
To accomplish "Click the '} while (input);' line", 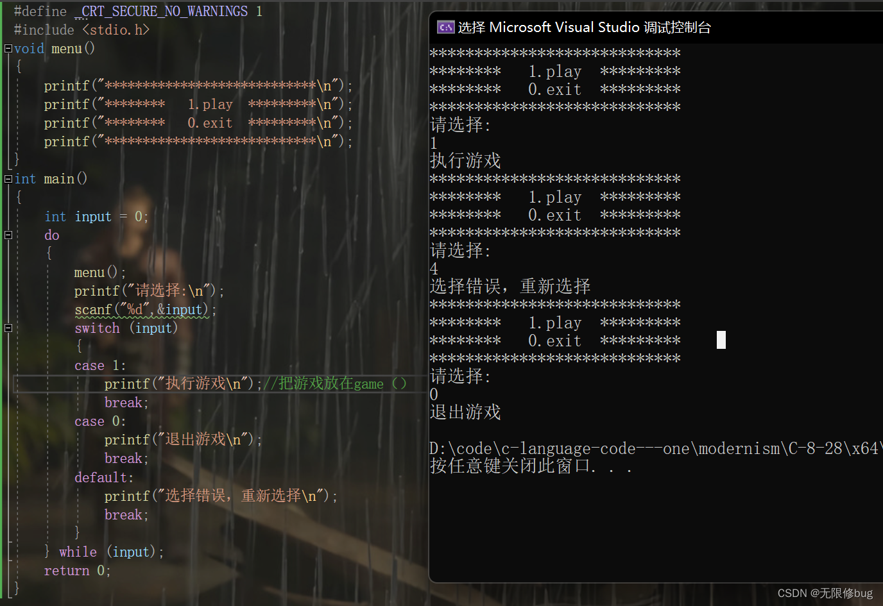I will click(x=104, y=552).
